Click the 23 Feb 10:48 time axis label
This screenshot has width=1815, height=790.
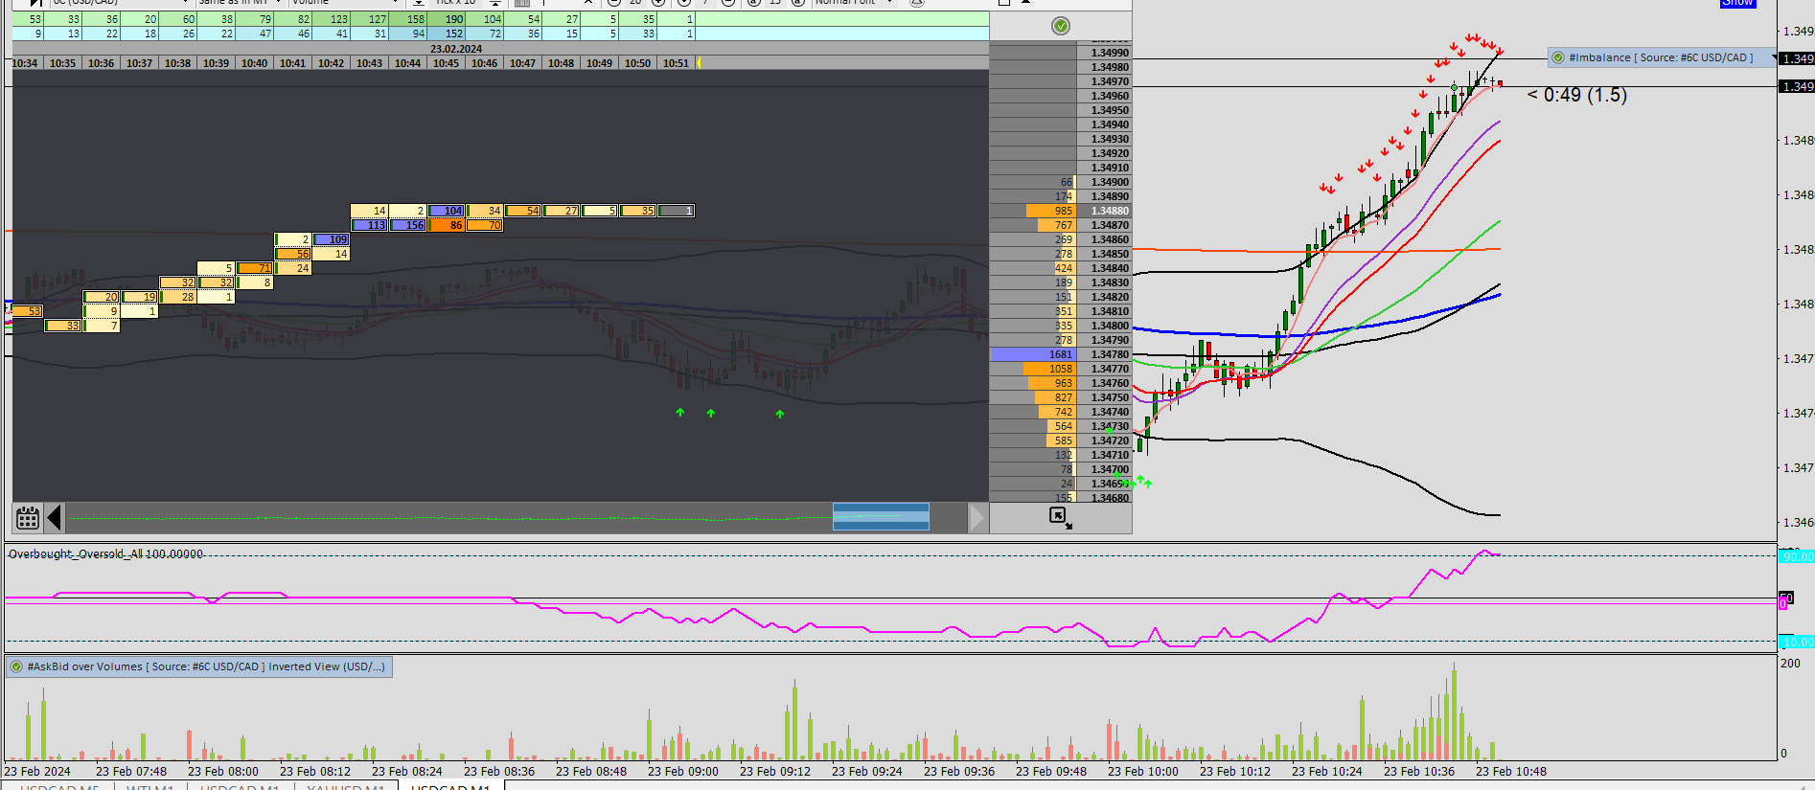coord(1511,771)
